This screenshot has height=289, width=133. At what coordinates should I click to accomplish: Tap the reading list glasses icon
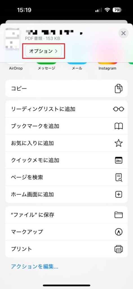coord(118,109)
